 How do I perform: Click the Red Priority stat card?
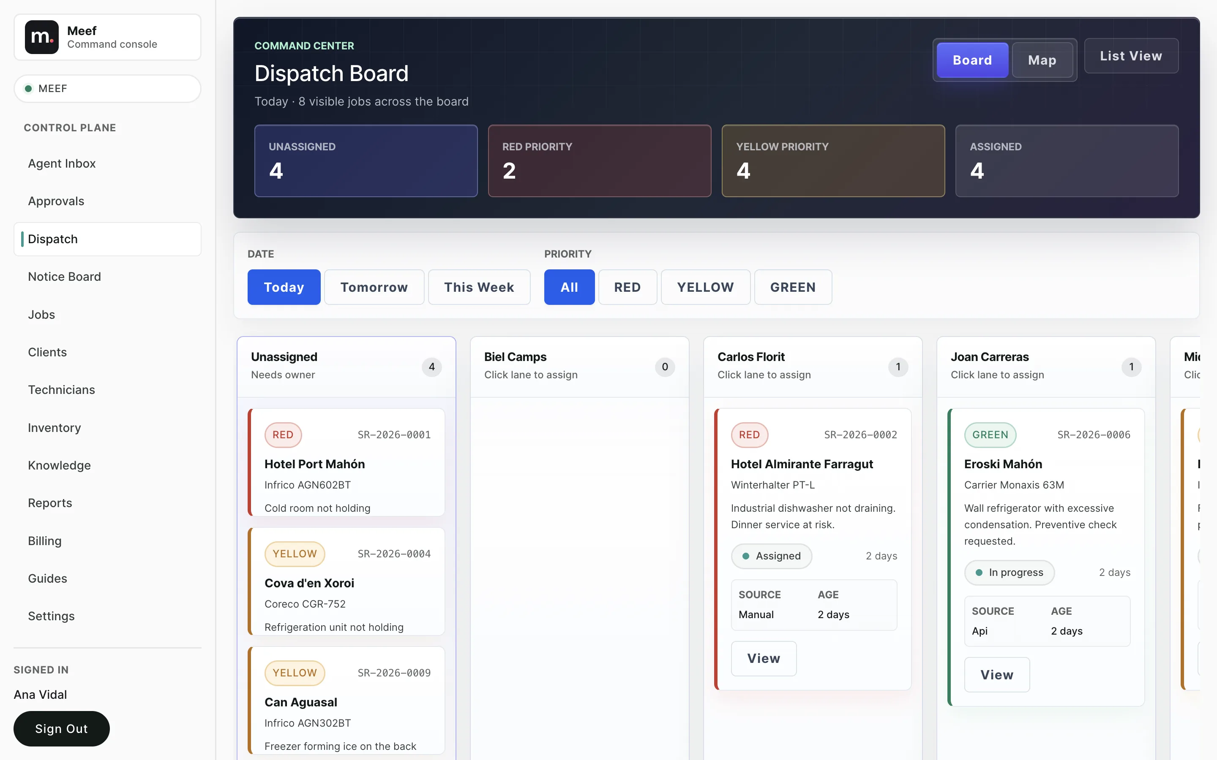coord(600,161)
